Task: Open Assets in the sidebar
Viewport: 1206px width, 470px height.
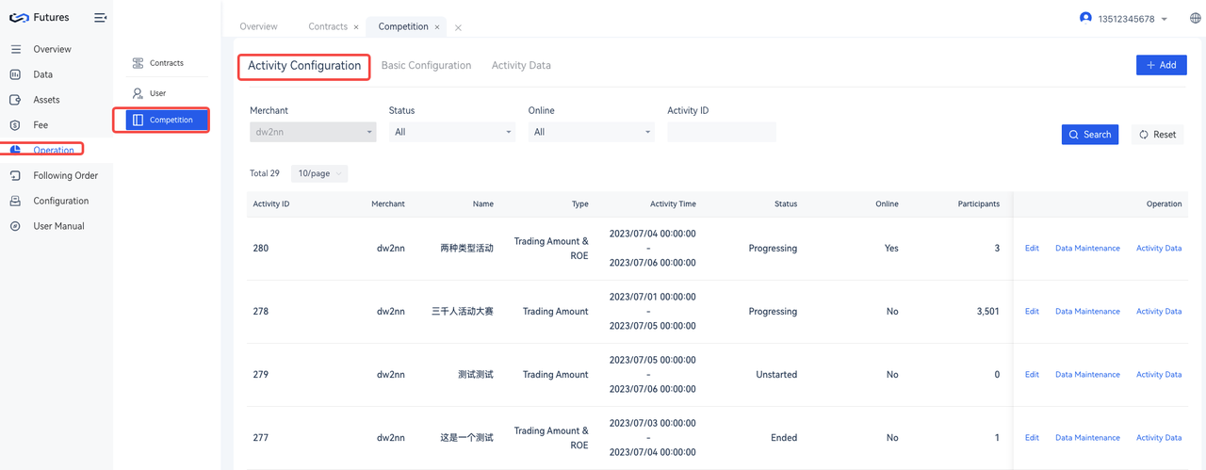Action: coord(46,100)
